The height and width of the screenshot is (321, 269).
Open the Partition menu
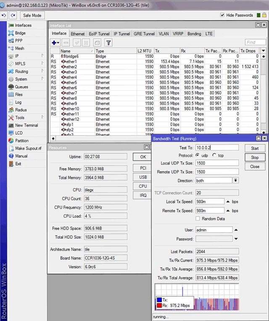(x=22, y=141)
